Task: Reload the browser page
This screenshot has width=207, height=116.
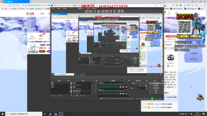Action: 10,5
